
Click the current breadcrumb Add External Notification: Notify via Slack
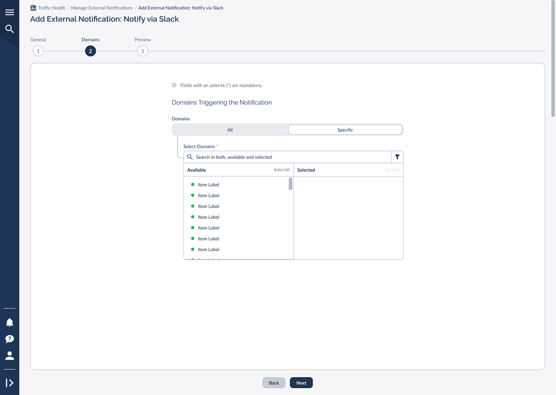coord(181,8)
